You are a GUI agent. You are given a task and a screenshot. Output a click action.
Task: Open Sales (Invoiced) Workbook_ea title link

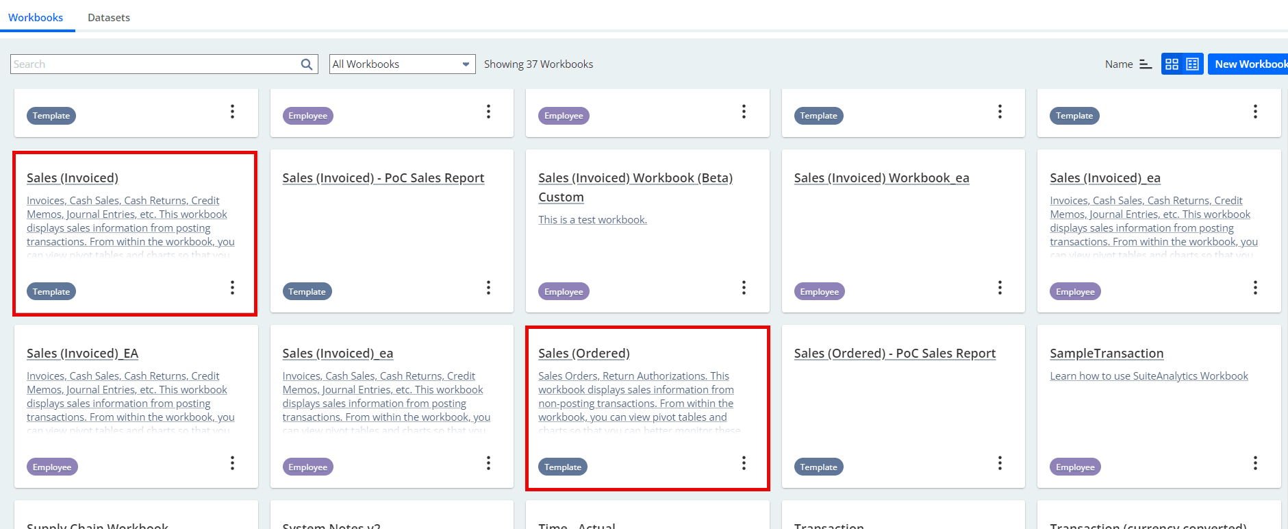(x=882, y=178)
